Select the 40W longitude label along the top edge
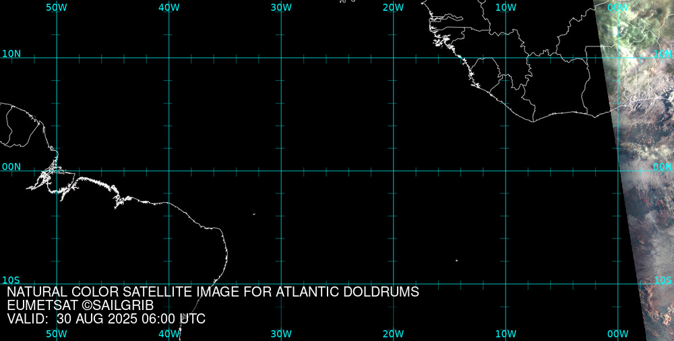 tap(169, 7)
